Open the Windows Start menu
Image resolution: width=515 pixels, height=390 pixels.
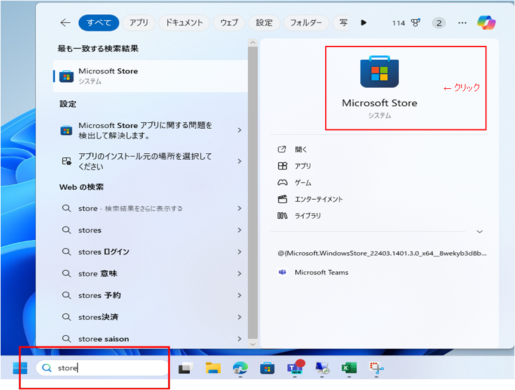coord(20,368)
